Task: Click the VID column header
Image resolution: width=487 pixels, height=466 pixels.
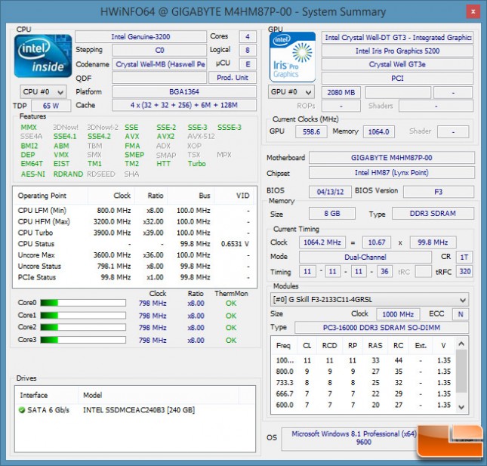Action: point(236,196)
